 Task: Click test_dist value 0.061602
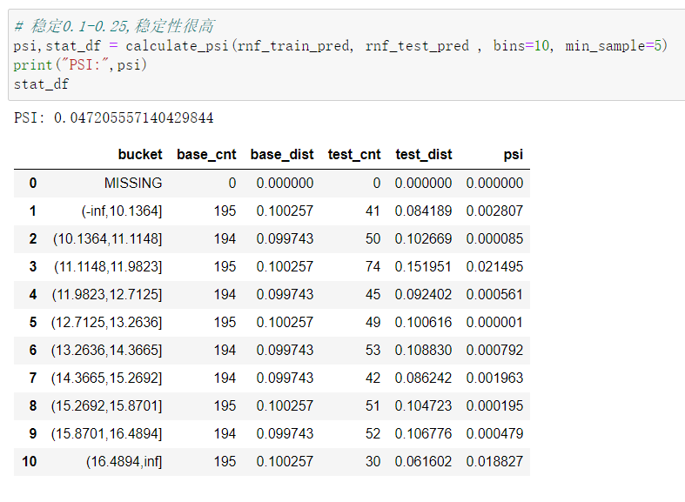(x=423, y=461)
